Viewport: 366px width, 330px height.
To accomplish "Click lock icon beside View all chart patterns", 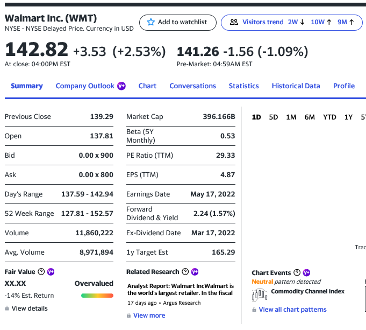I will 254,310.
